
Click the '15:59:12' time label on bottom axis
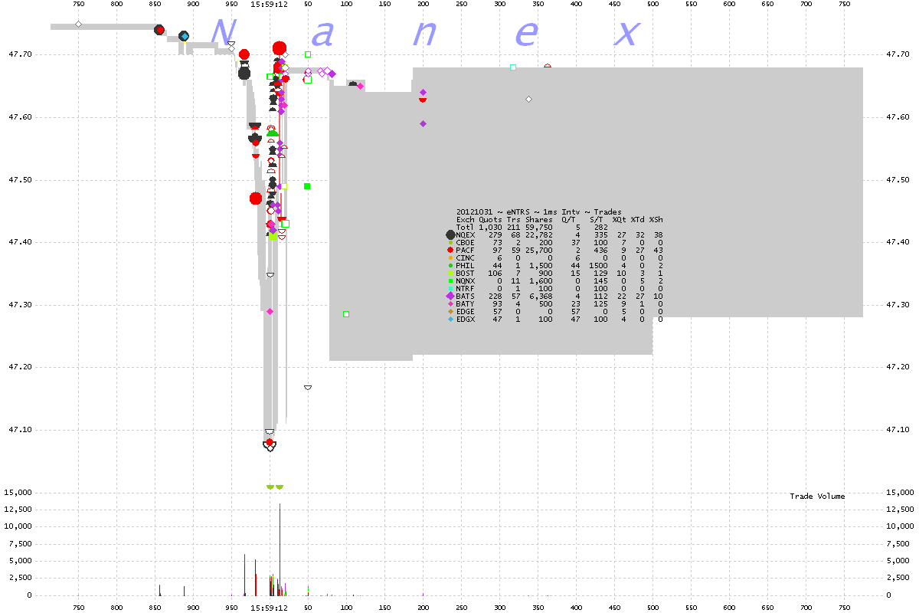270,608
